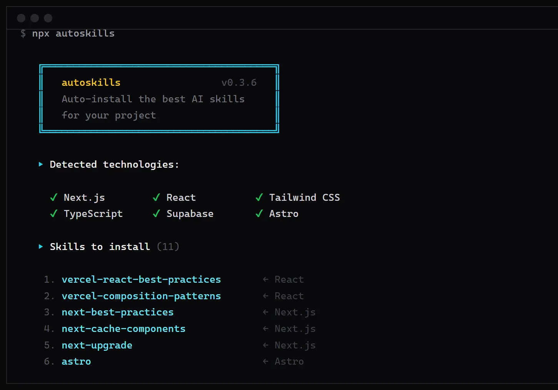The width and height of the screenshot is (558, 390).
Task: Click React source label for vercel-react-best-practices
Action: 289,280
